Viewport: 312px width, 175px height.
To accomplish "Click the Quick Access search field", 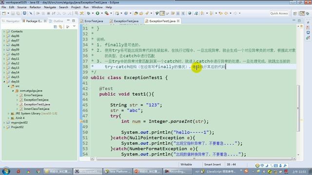I will [279, 13].
